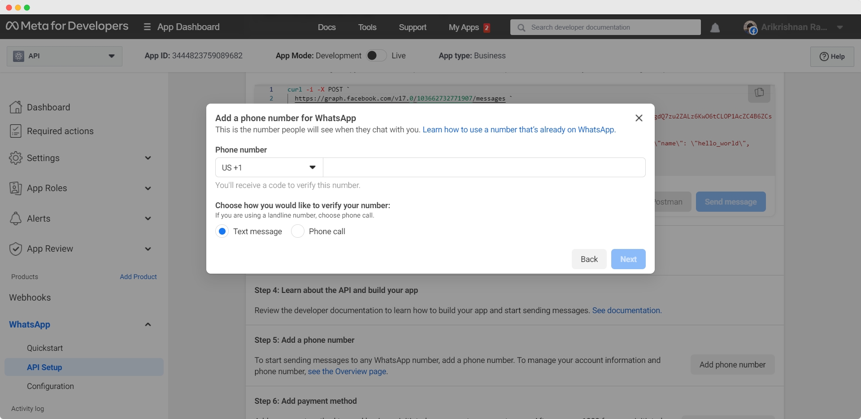Copy the curl code snippet
The height and width of the screenshot is (419, 861).
[x=759, y=92]
